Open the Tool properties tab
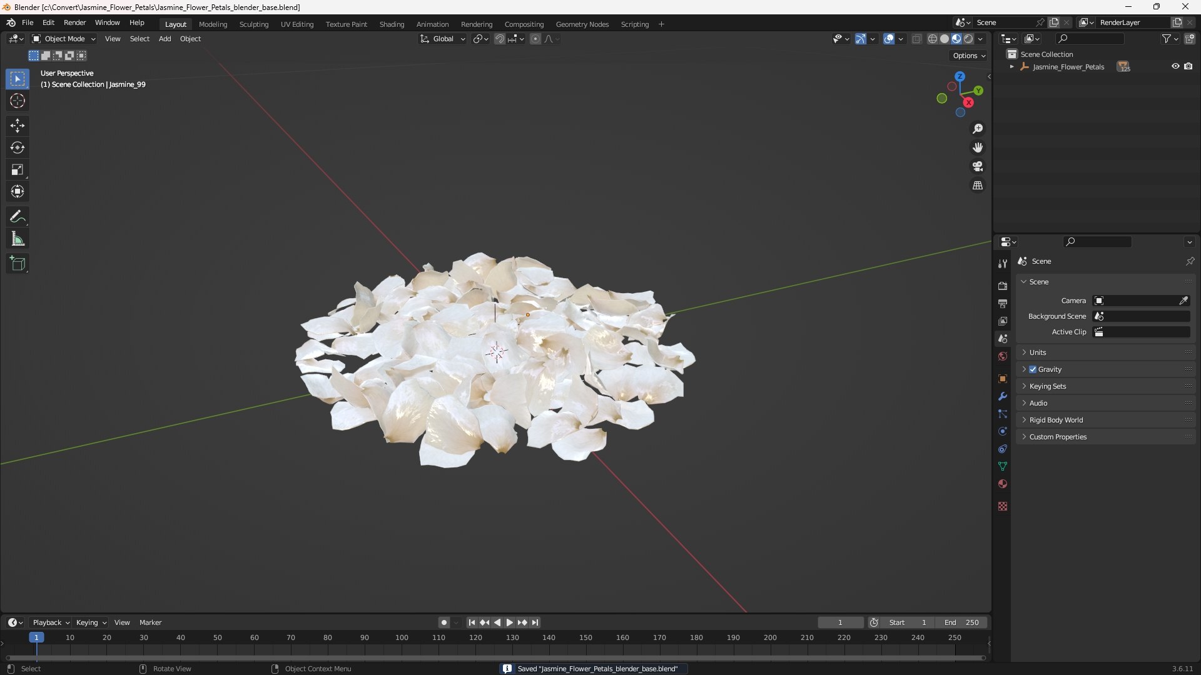 (1003, 264)
